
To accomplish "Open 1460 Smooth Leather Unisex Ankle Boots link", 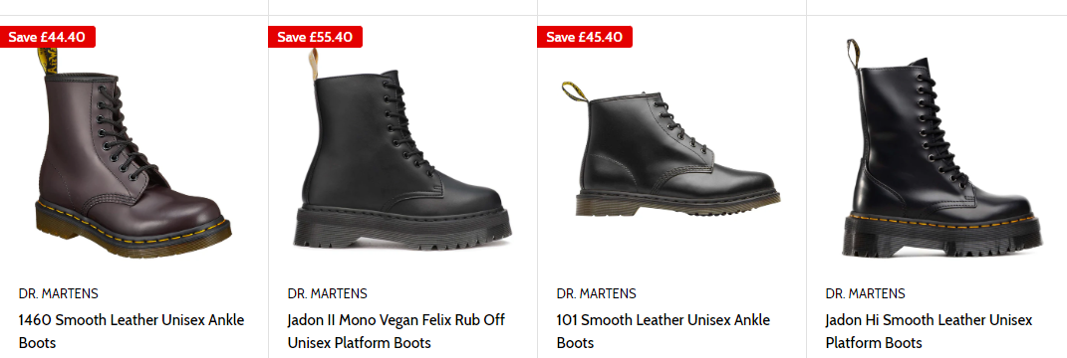I will [132, 331].
